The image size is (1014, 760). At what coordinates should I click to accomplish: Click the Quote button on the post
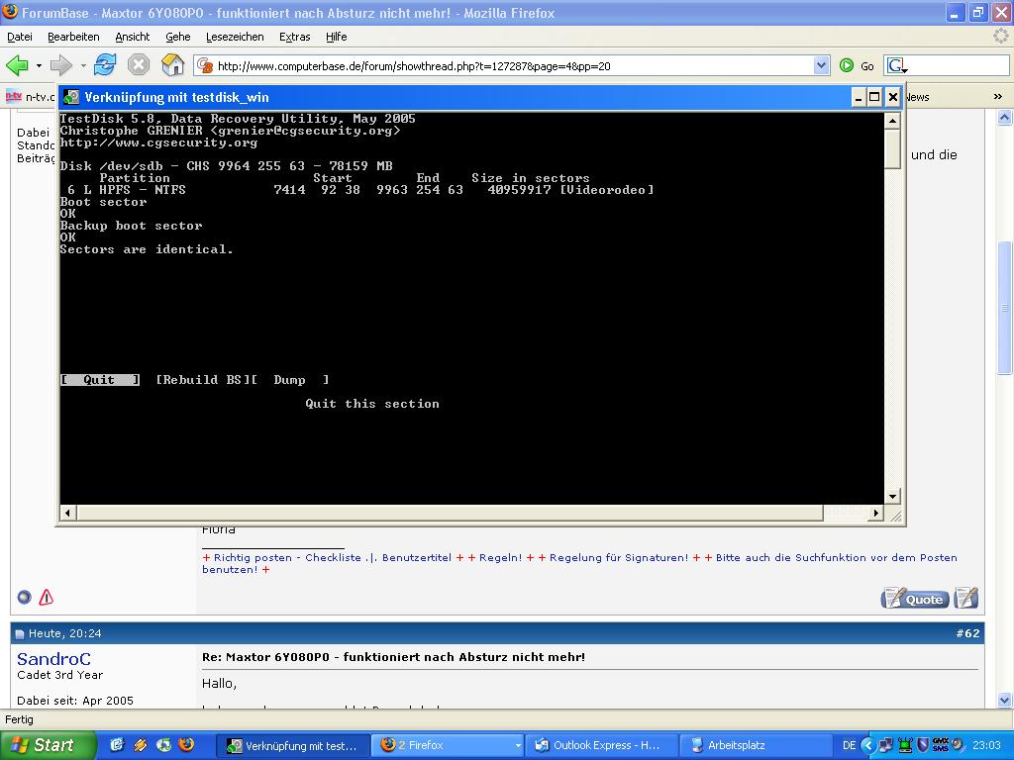tap(915, 599)
